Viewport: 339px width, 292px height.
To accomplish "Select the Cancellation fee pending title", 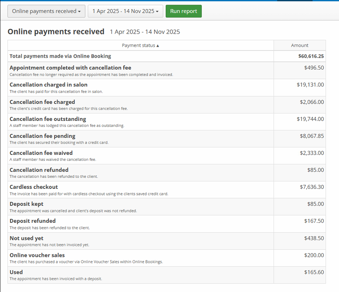I will 42,136.
